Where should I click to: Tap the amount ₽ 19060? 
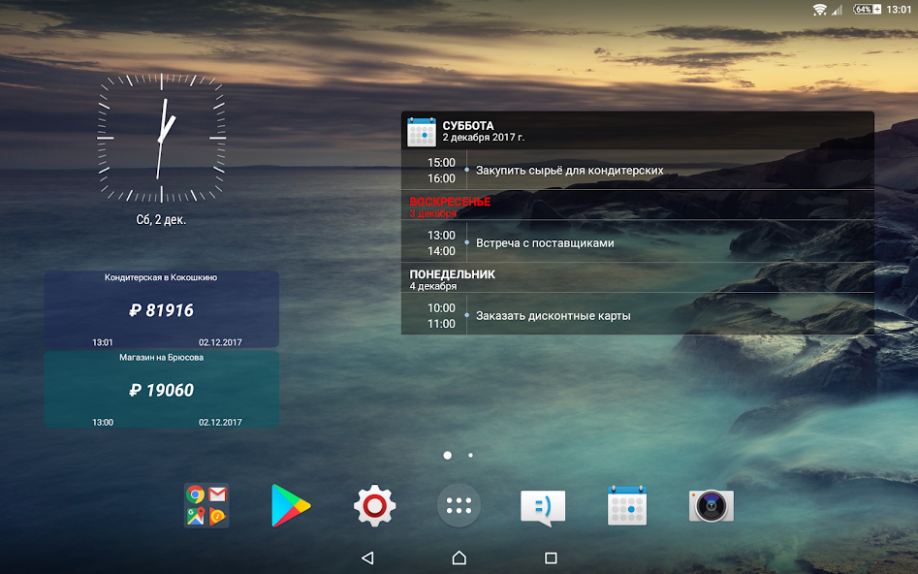(161, 390)
